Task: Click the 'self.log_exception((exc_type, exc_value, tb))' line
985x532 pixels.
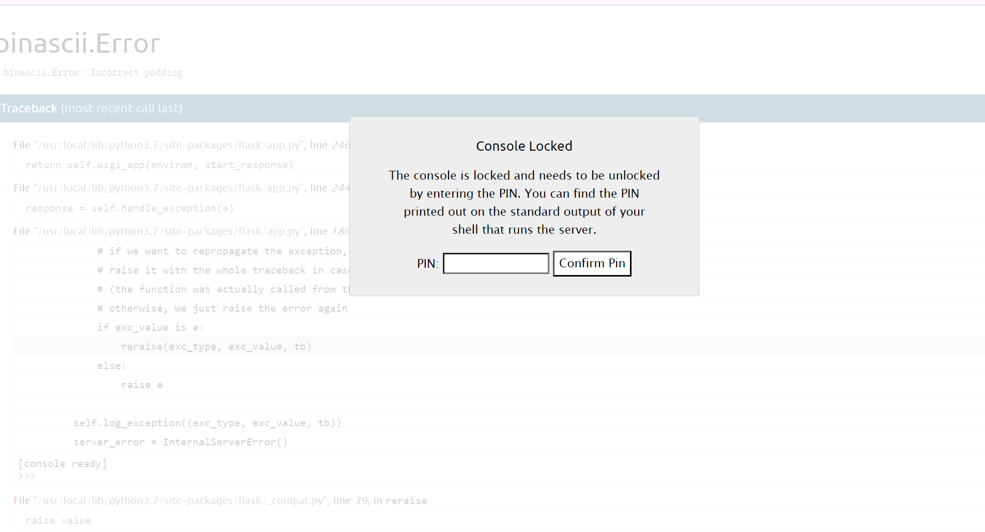Action: 207,423
